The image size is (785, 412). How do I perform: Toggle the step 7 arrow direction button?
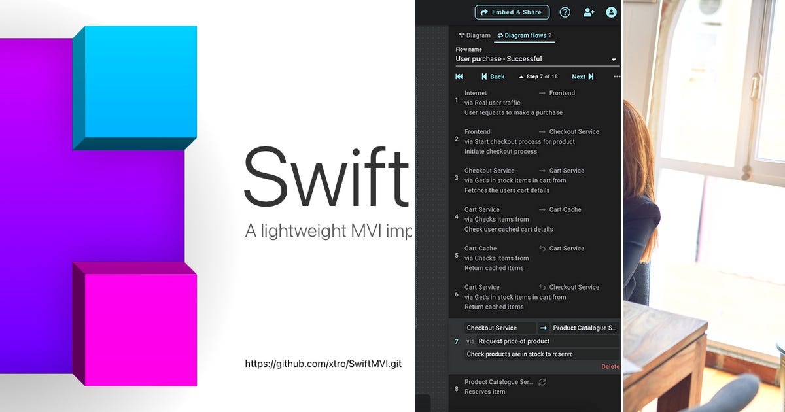click(x=544, y=328)
